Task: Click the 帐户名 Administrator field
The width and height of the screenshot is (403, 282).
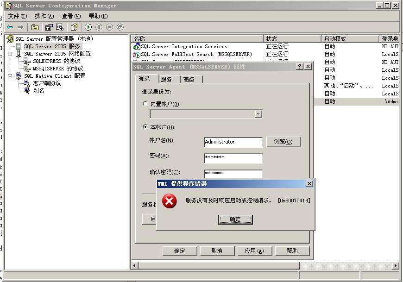Action: 233,142
